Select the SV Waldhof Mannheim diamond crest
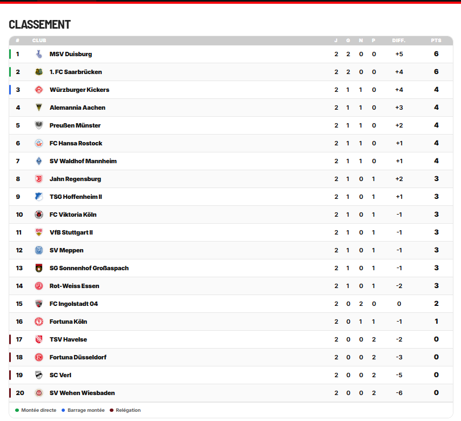 pos(39,161)
